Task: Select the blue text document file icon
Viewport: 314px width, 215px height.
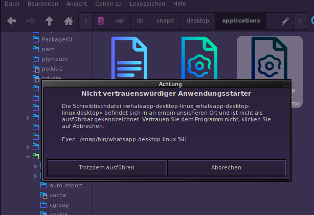Action: point(129,58)
